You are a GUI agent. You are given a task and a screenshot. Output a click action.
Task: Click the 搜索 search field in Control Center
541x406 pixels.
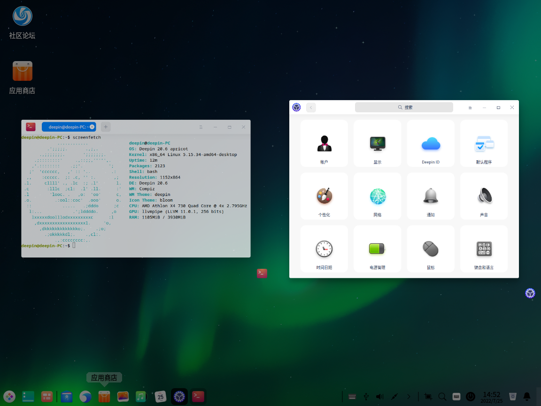pyautogui.click(x=404, y=107)
